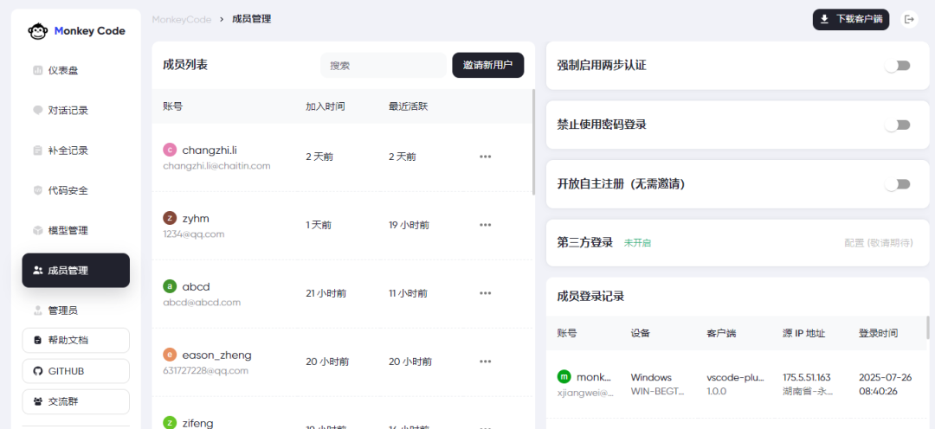The image size is (935, 429).
Task: Click the 加入时间 column header
Action: coord(325,106)
